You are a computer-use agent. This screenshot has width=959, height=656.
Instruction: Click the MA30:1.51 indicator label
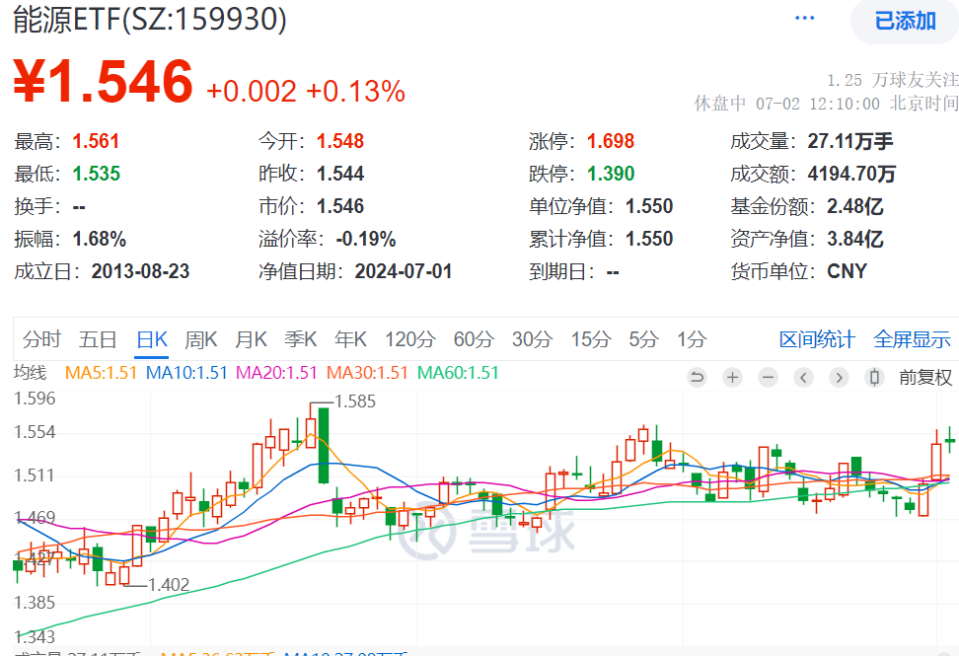pyautogui.click(x=367, y=372)
